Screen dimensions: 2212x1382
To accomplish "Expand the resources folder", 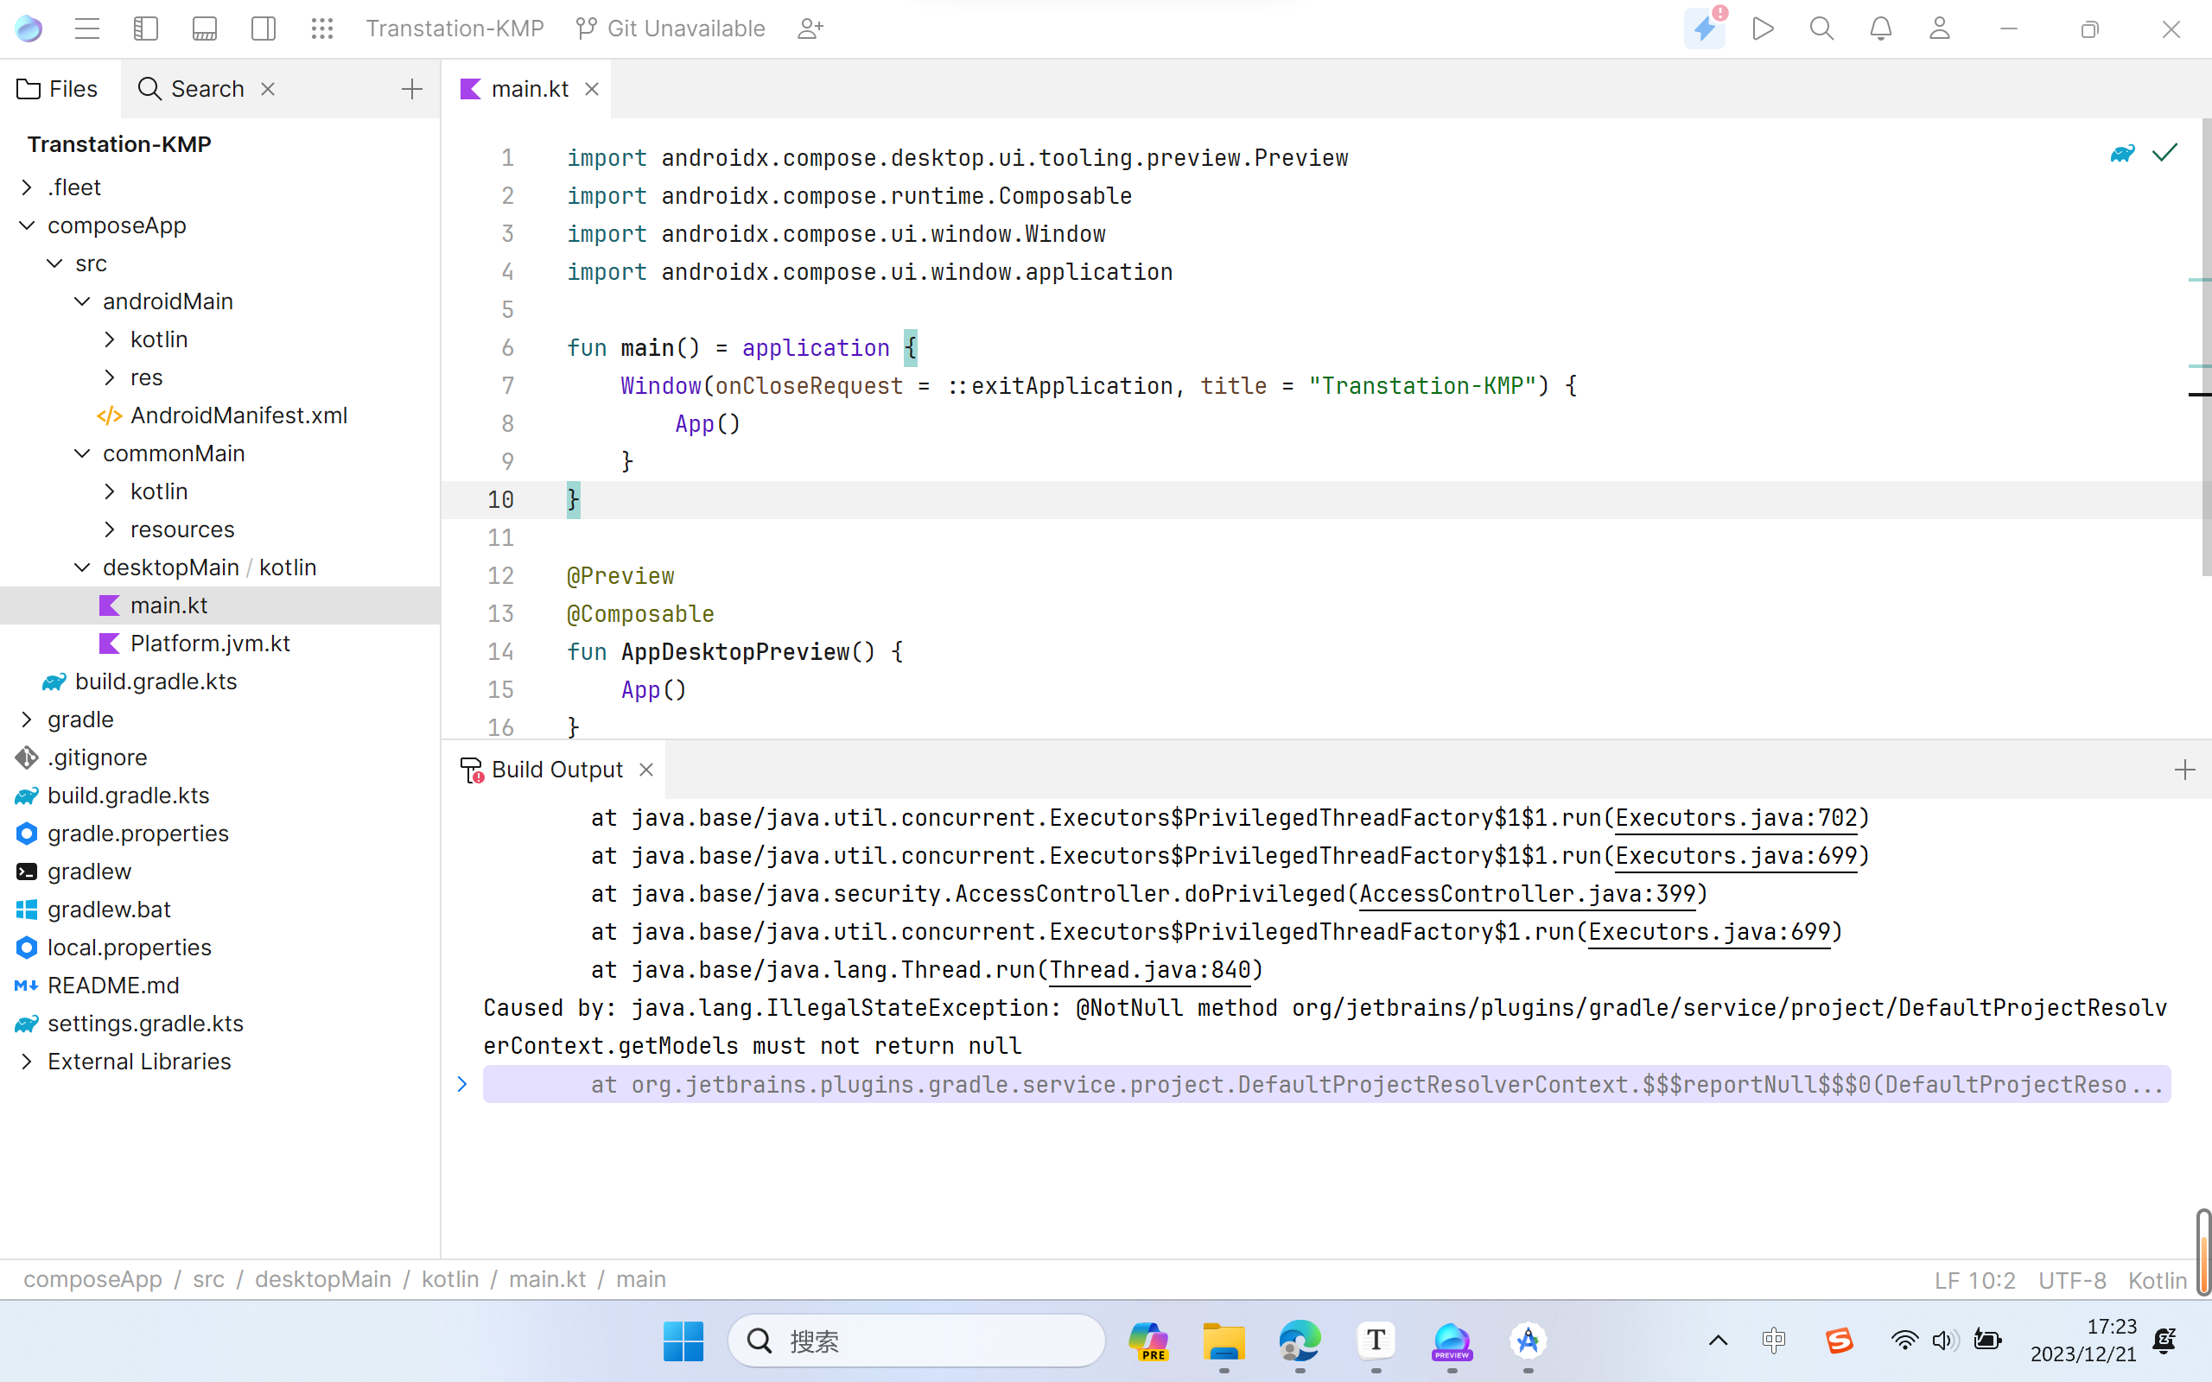I will (x=110, y=529).
